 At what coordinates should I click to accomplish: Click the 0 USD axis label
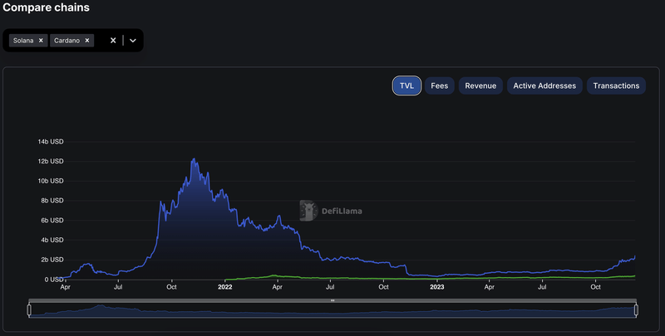[x=54, y=280]
